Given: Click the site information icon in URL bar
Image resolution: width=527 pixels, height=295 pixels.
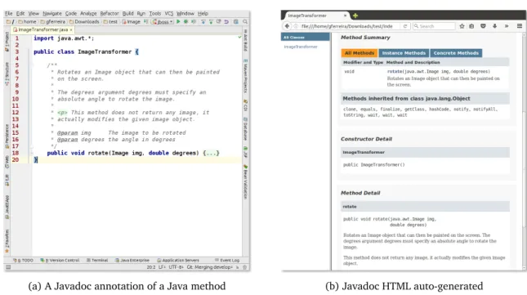Looking at the screenshot, I should [296, 26].
